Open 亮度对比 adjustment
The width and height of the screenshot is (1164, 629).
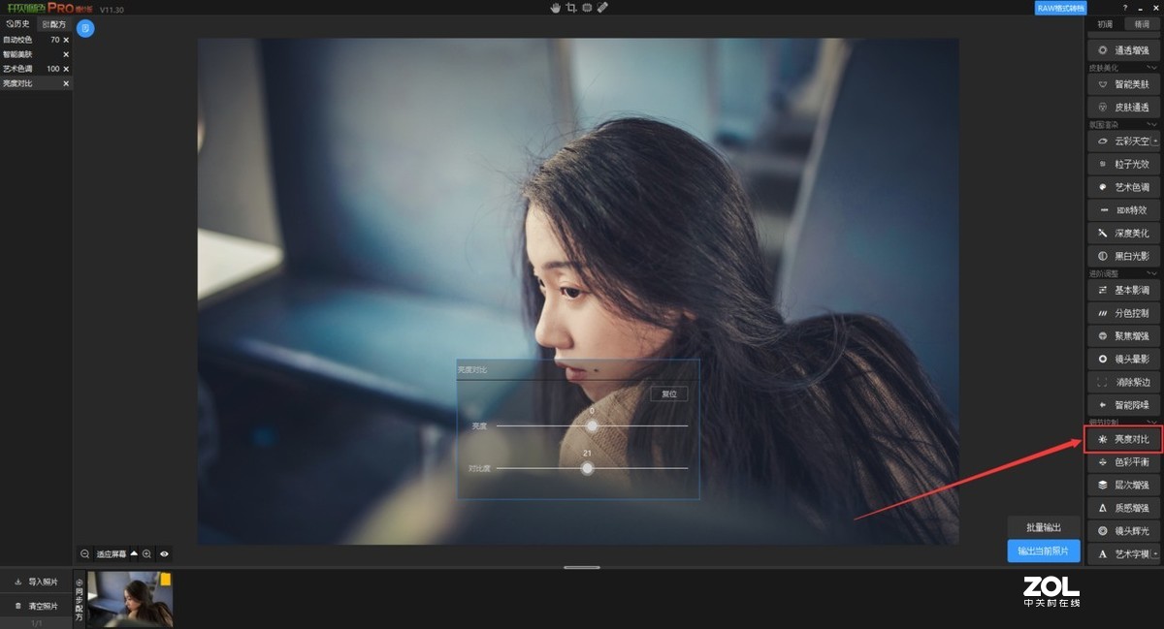click(1123, 440)
